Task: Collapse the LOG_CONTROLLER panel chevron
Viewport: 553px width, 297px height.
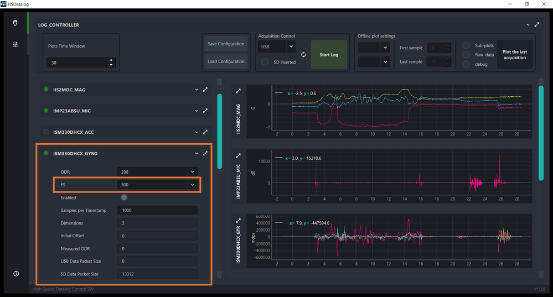Action: coord(528,25)
